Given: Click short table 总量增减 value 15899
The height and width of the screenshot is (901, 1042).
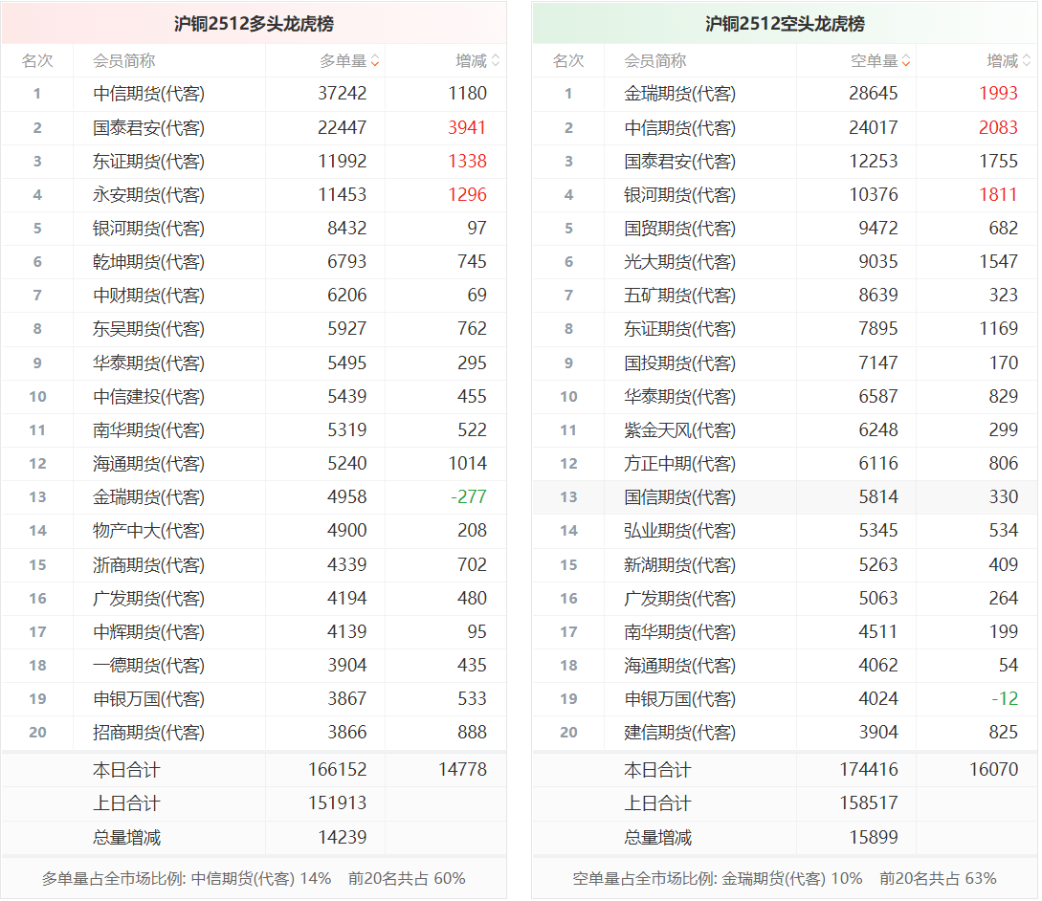Looking at the screenshot, I should [x=874, y=837].
